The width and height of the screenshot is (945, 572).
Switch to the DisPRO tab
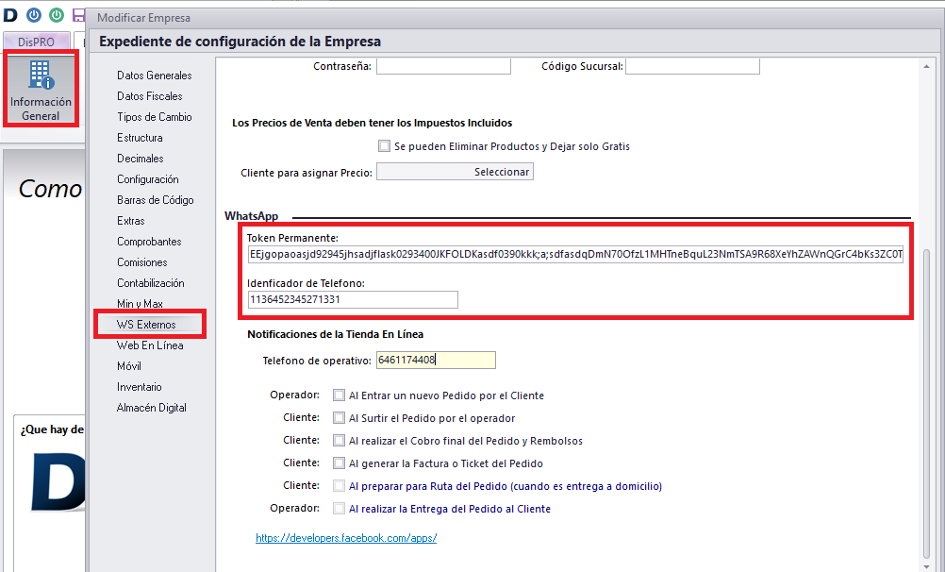pyautogui.click(x=38, y=42)
